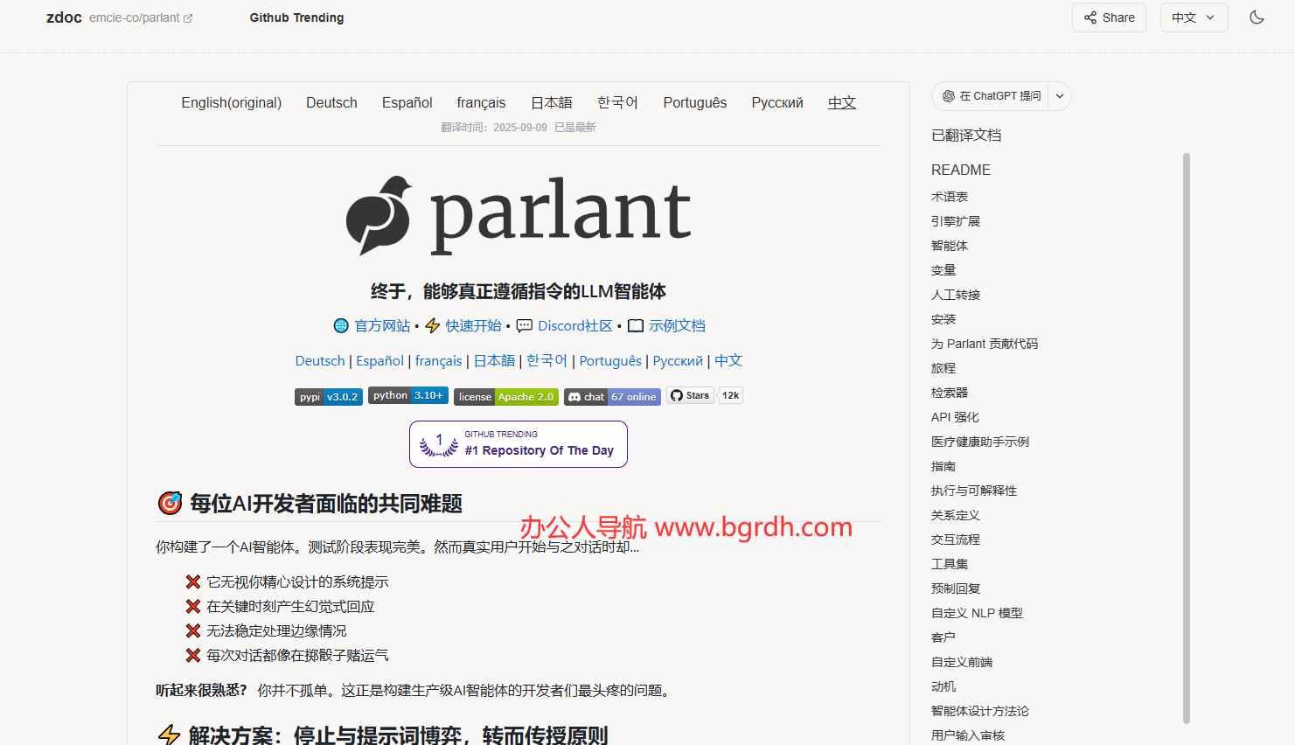Click the GitHub octocat icon on the Stars badge
The width and height of the screenshot is (1295, 745).
click(676, 394)
